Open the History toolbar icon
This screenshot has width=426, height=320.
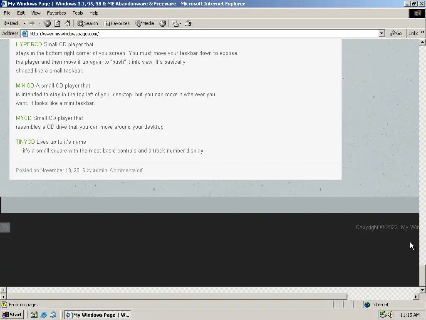tap(163, 23)
